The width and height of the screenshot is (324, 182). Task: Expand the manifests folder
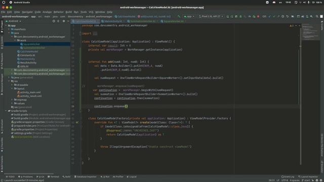9,29
